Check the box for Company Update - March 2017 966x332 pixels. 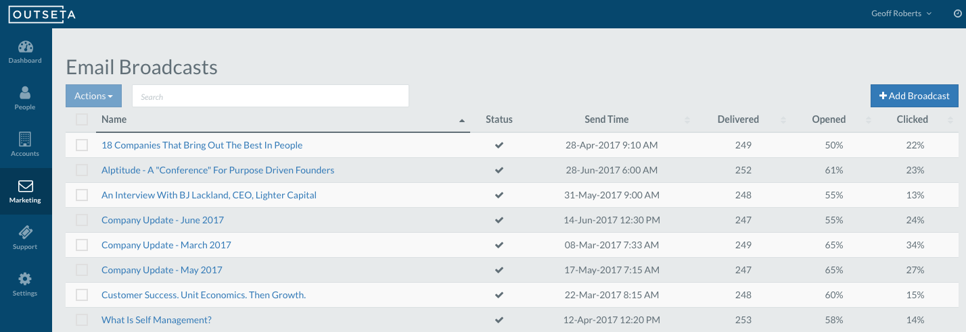82,245
